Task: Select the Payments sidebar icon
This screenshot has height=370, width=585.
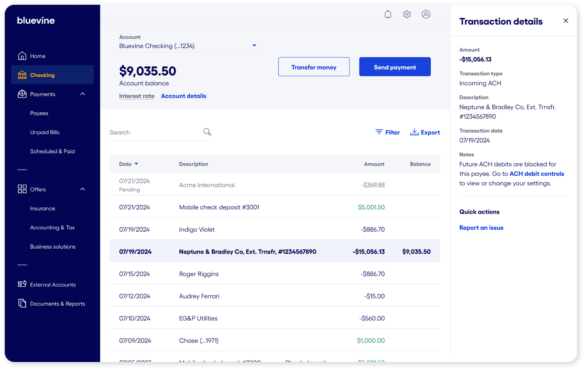Action: coord(22,94)
